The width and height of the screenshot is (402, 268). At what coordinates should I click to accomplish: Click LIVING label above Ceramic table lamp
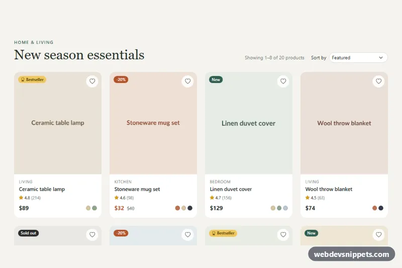click(26, 182)
